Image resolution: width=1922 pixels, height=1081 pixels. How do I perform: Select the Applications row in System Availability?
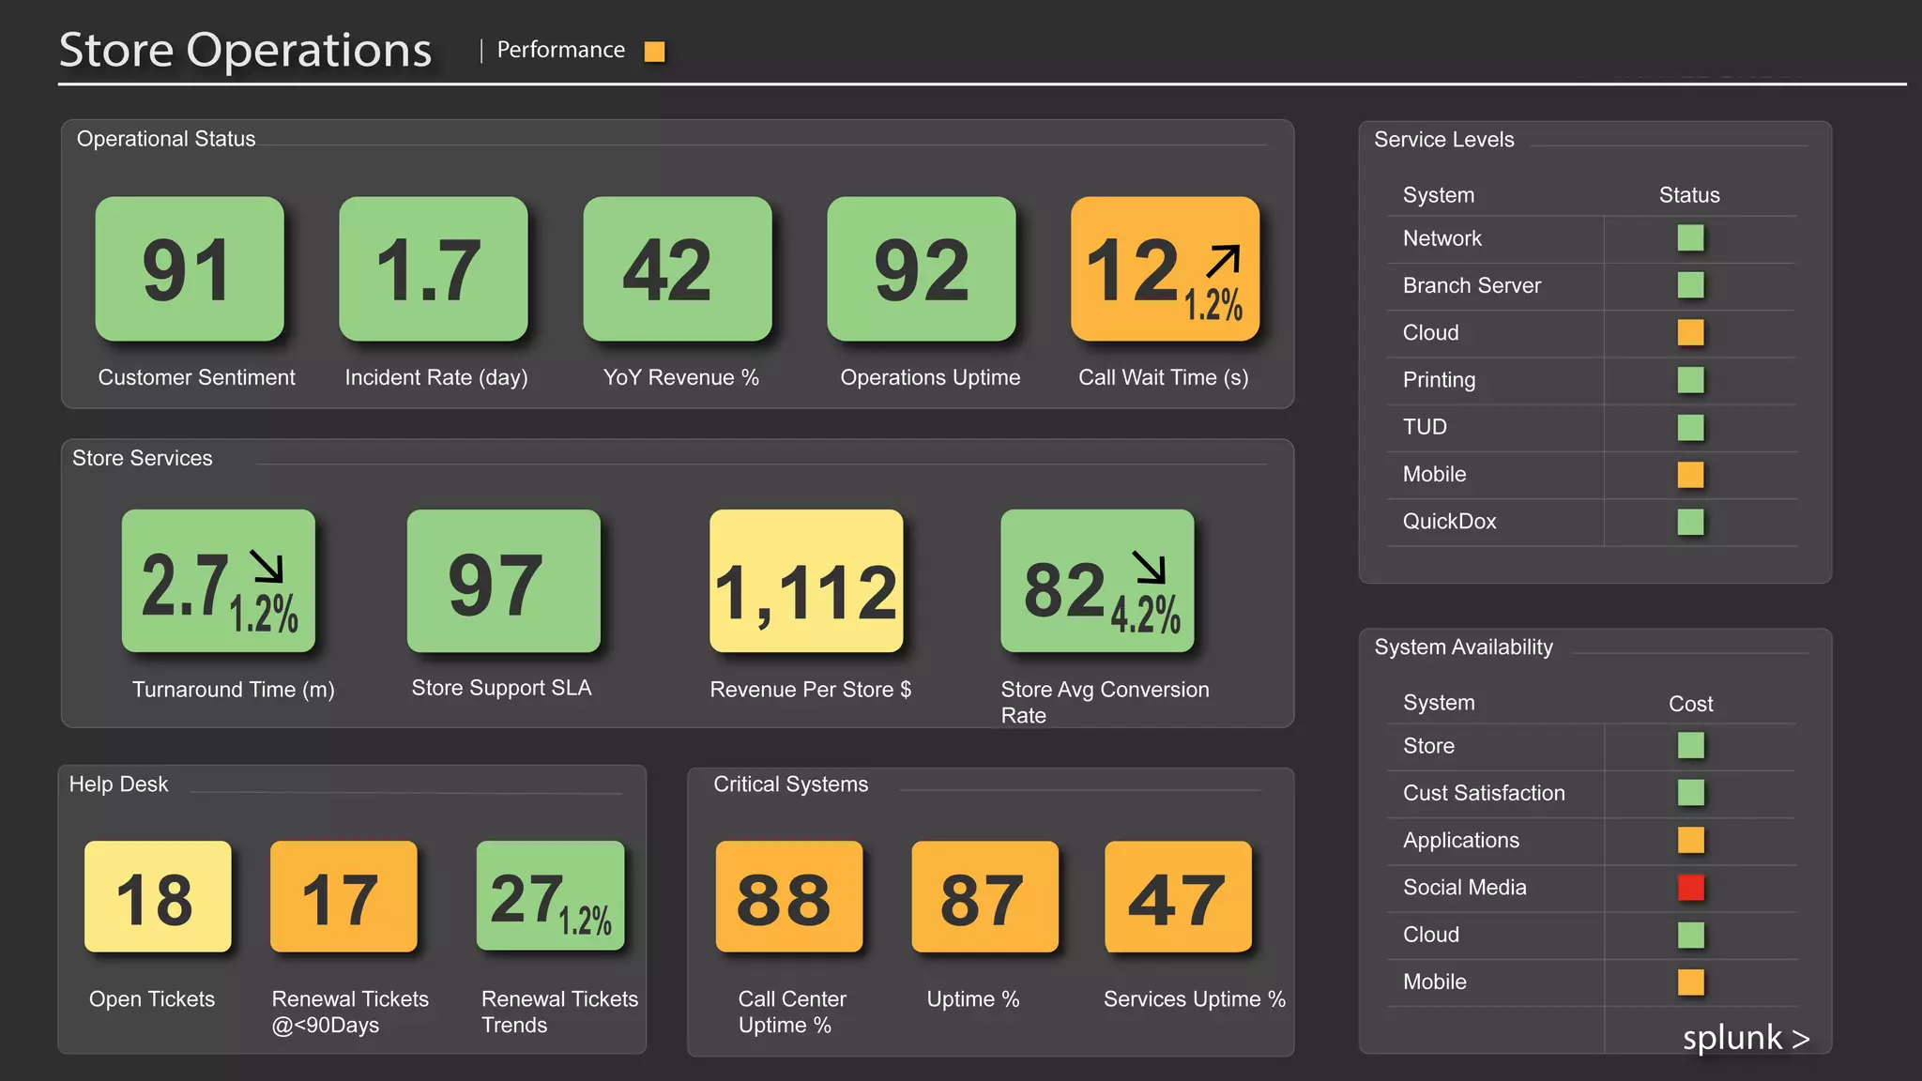[x=1460, y=841]
